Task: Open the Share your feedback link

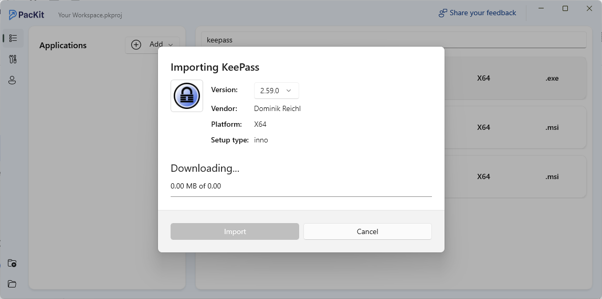Action: (x=482, y=13)
